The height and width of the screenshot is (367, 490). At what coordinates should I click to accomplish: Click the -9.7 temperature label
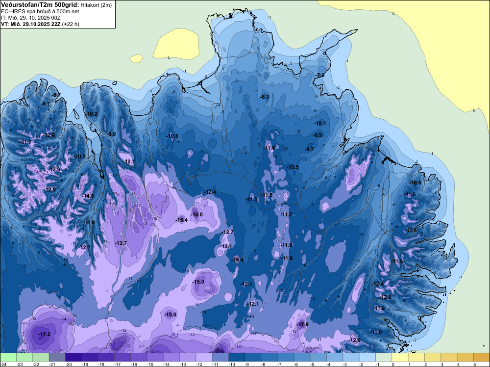point(309,150)
